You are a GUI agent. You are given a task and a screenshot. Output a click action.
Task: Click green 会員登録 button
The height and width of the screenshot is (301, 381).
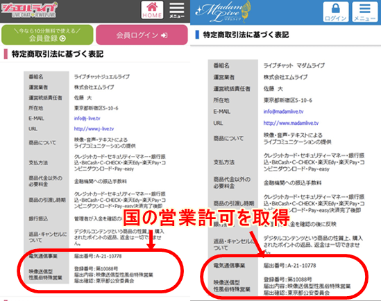pyautogui.click(x=47, y=35)
